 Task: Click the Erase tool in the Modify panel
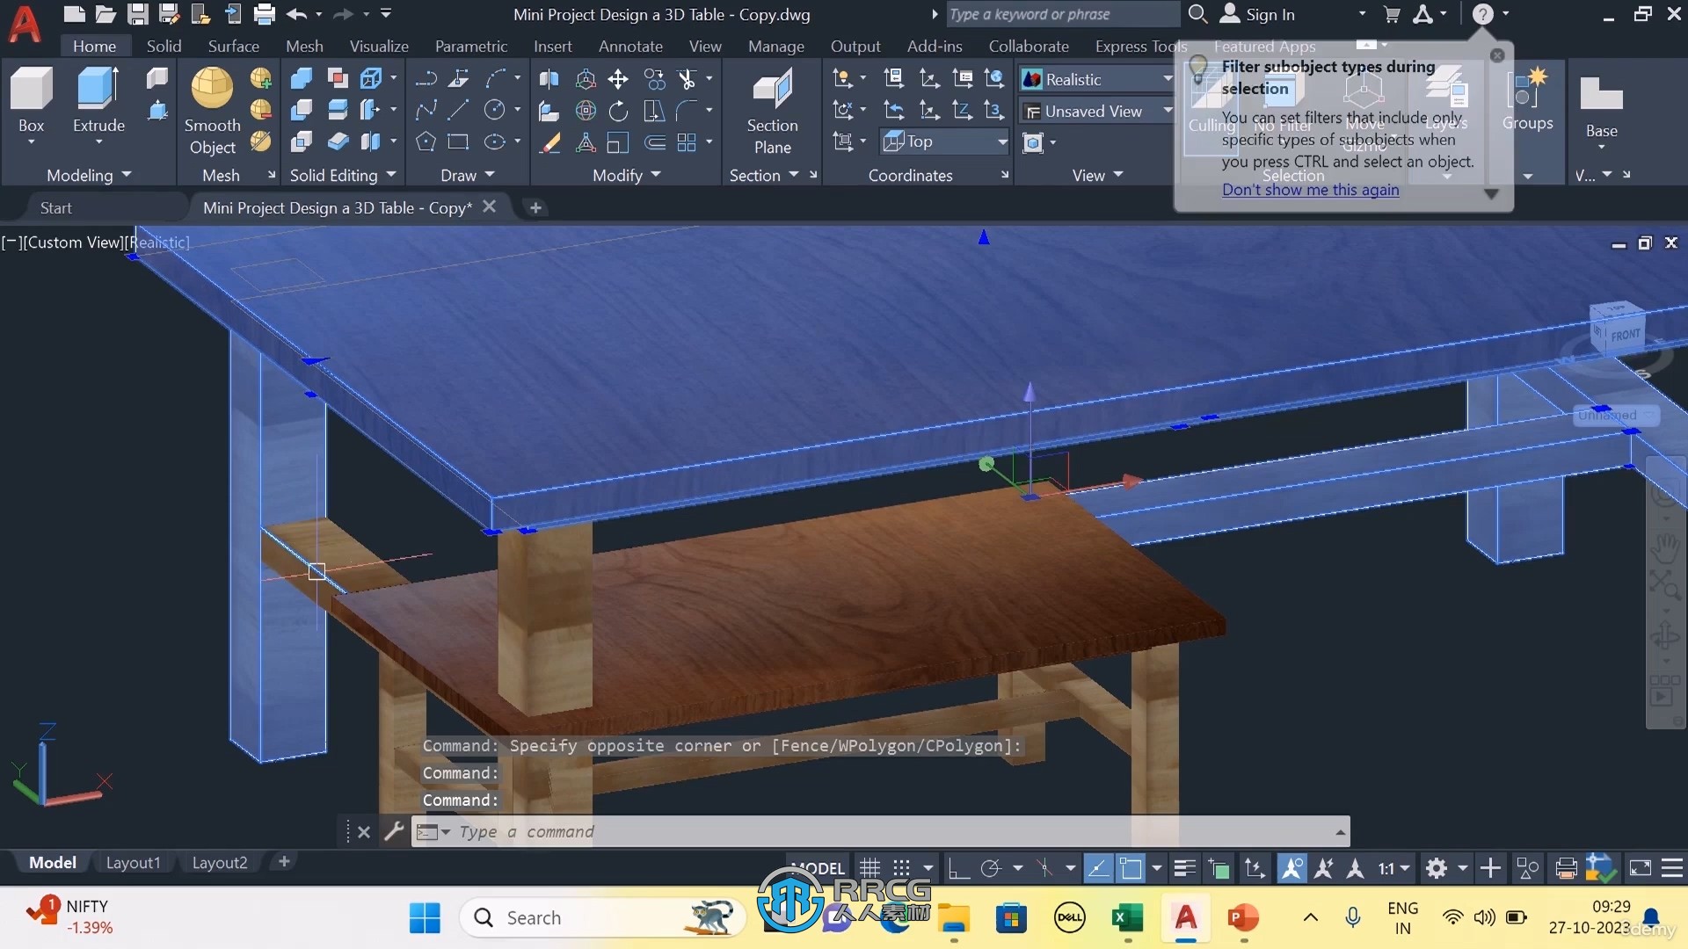(x=550, y=141)
